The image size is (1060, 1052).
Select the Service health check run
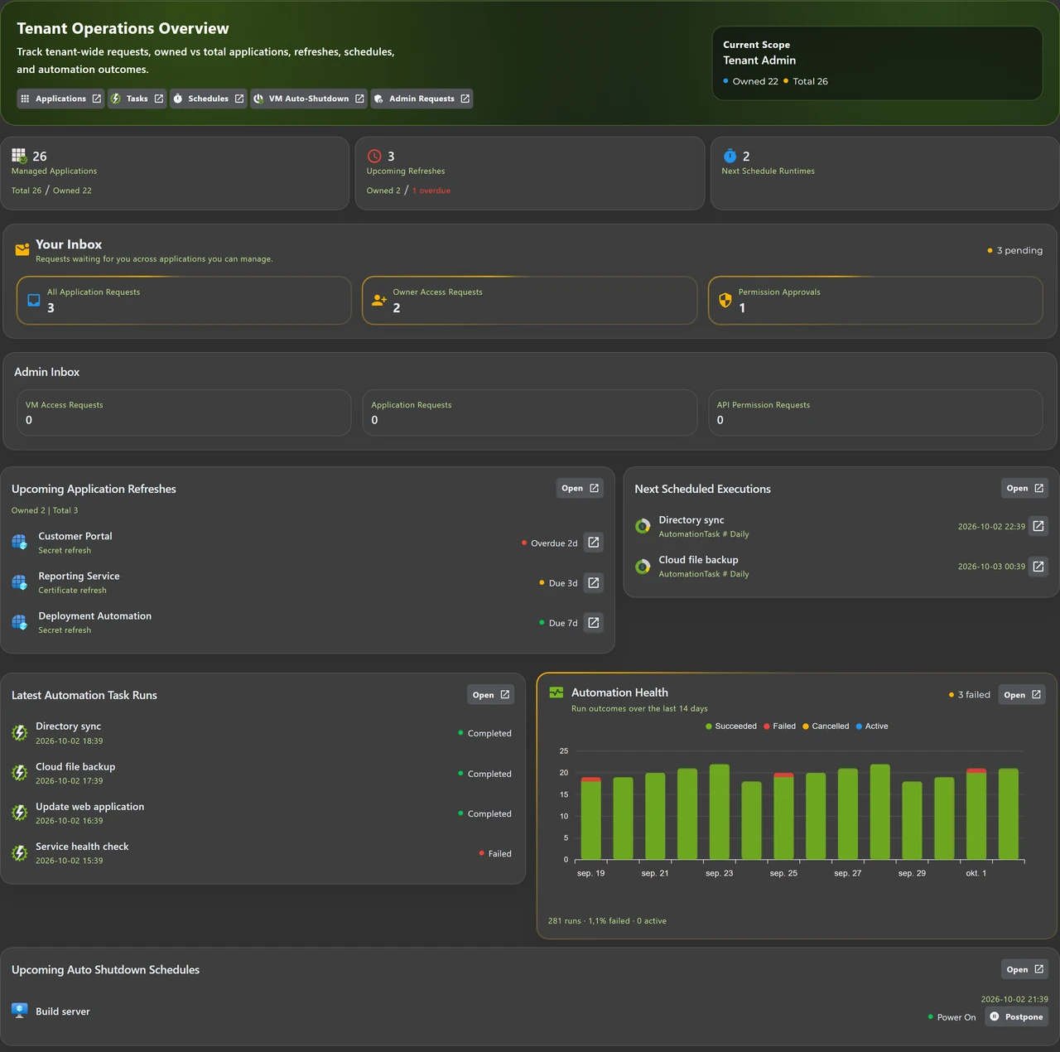pos(262,853)
